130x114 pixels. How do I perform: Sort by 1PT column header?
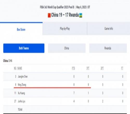tap(88, 68)
